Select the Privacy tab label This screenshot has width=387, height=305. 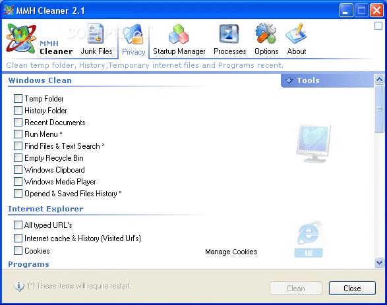pyautogui.click(x=134, y=52)
